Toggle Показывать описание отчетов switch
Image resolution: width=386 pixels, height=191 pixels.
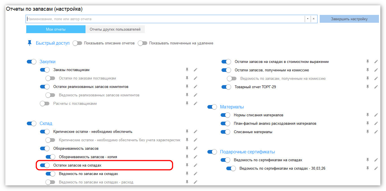(77, 43)
